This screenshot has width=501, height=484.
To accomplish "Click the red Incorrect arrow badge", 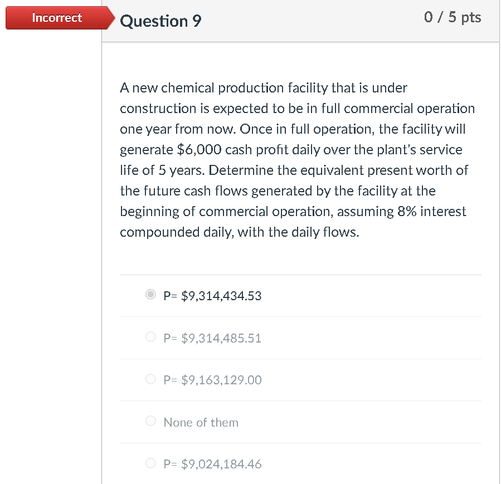I will (56, 17).
